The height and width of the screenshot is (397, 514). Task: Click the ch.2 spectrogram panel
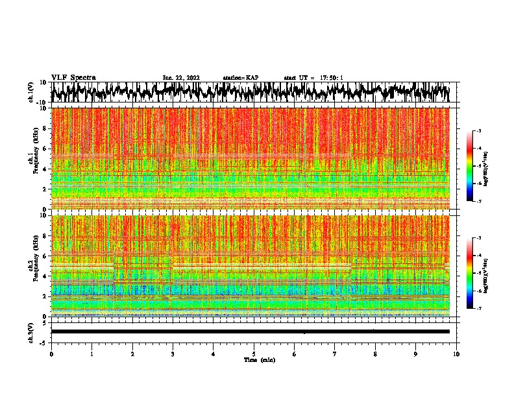click(250, 266)
